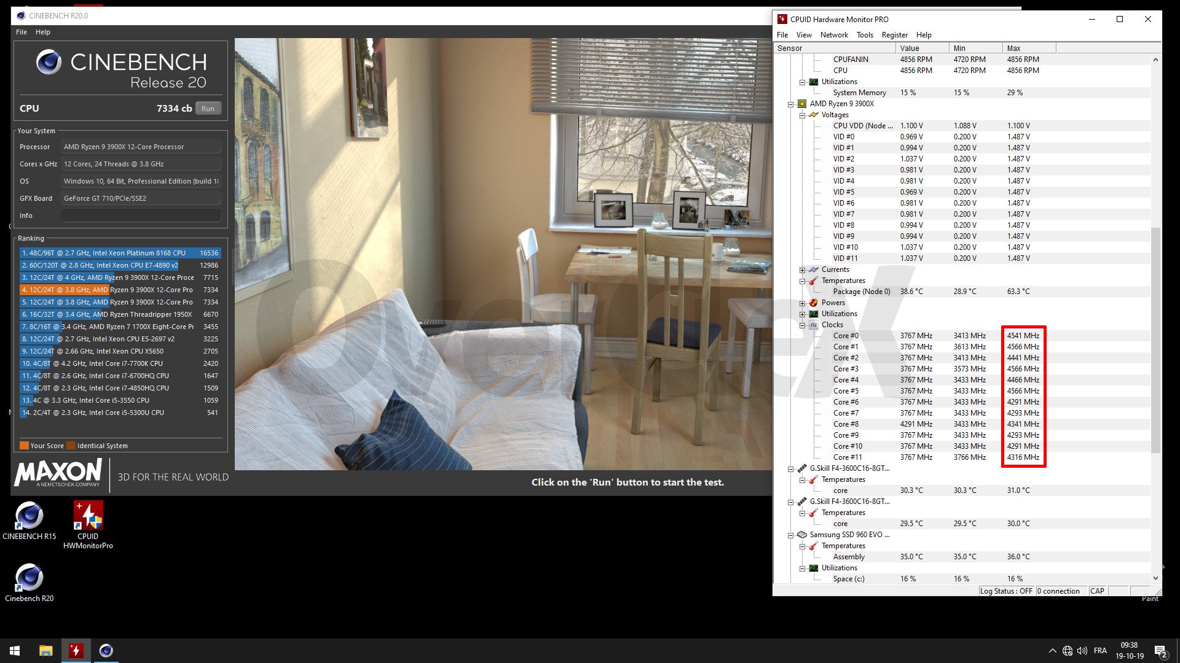Collapse the Voltages tree node

coord(802,115)
